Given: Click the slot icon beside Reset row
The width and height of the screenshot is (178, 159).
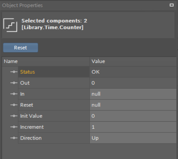Looking at the screenshot, I should pos(14,105).
